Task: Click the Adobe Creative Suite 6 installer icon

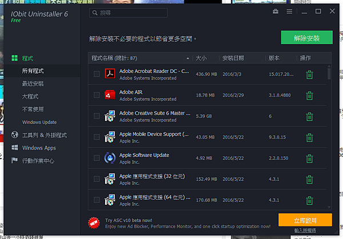Action: pyautogui.click(x=110, y=116)
